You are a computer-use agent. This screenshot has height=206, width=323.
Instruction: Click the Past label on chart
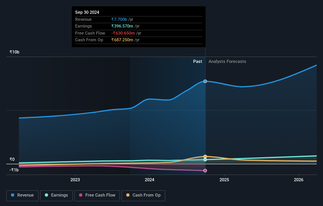[197, 61]
